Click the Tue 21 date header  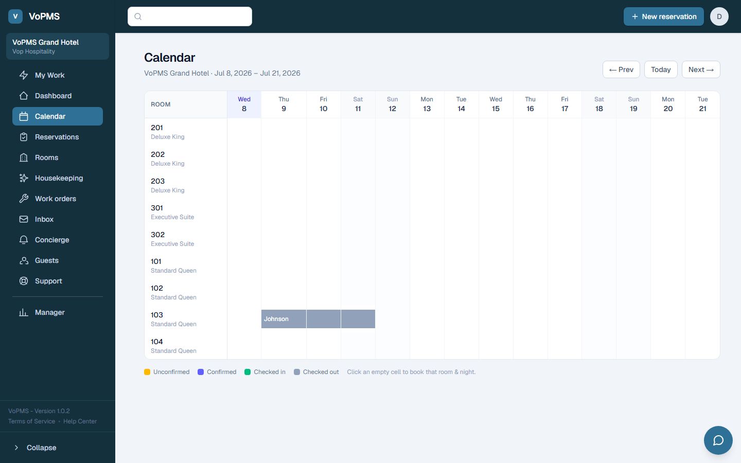tap(703, 104)
